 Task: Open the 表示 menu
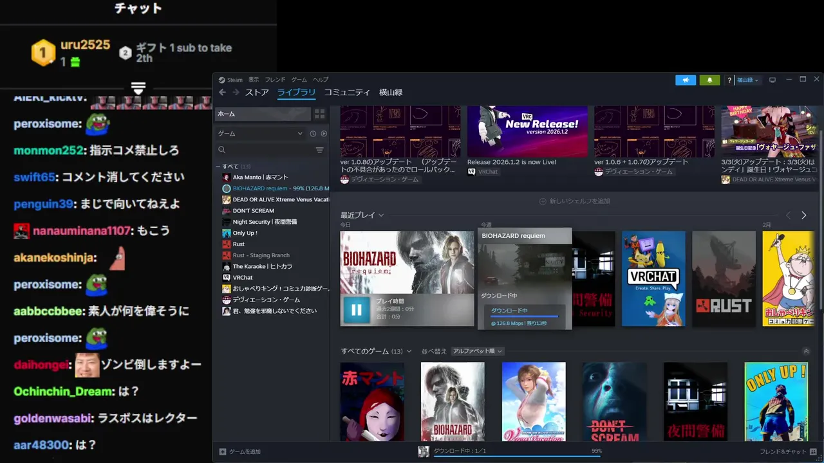tap(254, 80)
